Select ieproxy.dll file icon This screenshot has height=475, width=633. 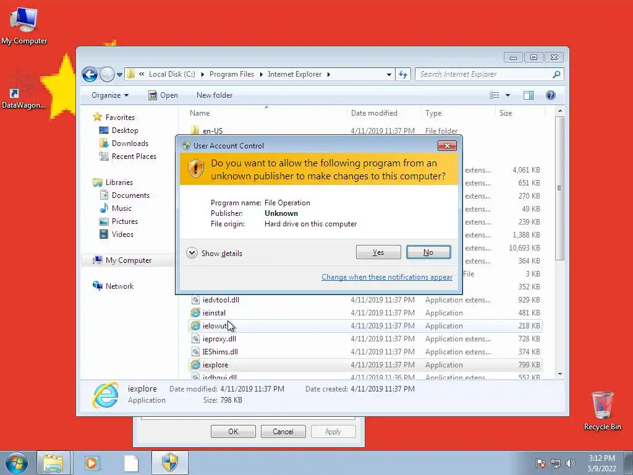pos(195,338)
